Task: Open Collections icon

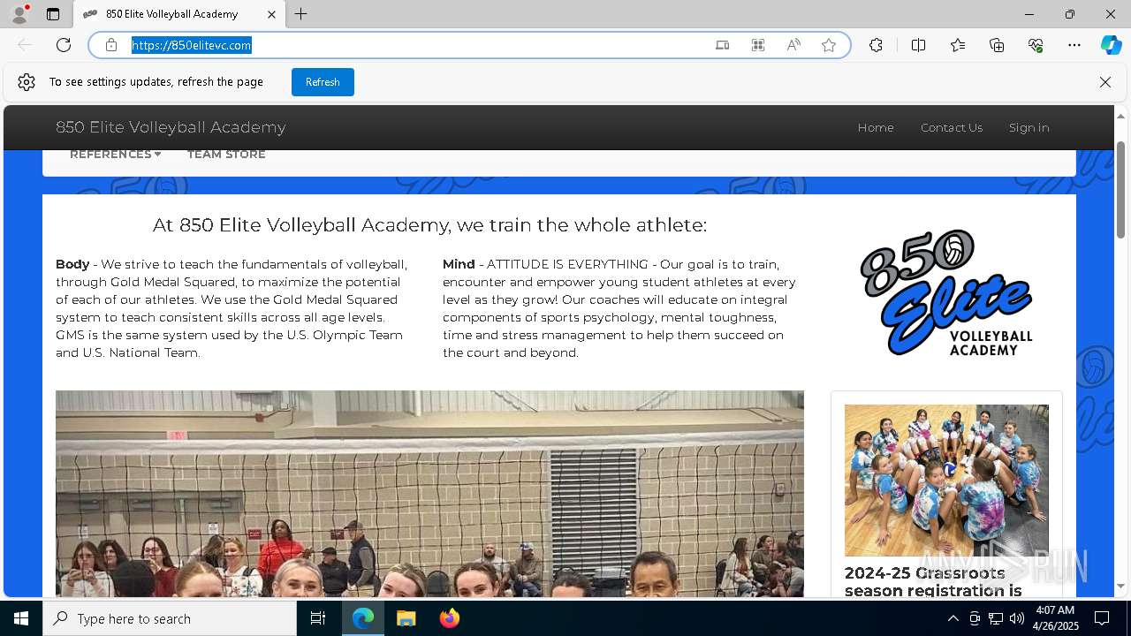Action: [997, 45]
